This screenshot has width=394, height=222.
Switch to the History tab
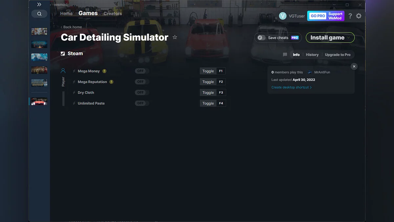312,55
